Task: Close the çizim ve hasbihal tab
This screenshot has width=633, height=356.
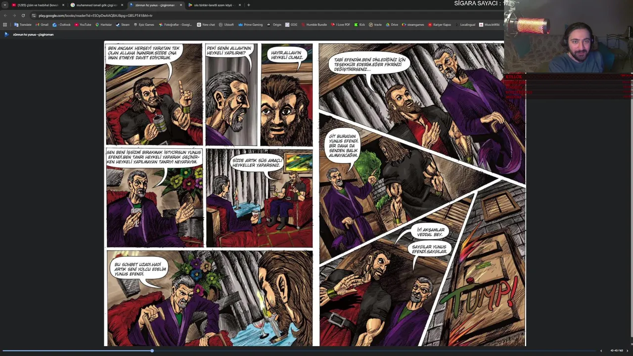Action: (x=63, y=5)
